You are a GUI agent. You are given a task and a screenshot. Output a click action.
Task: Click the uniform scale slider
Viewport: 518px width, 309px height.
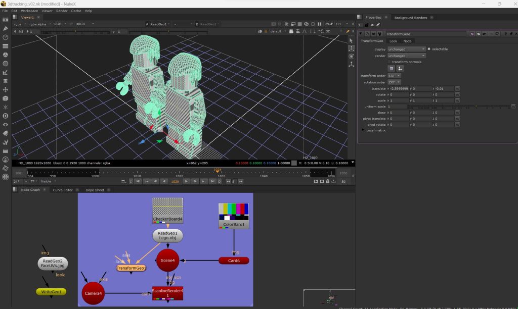pos(459,107)
